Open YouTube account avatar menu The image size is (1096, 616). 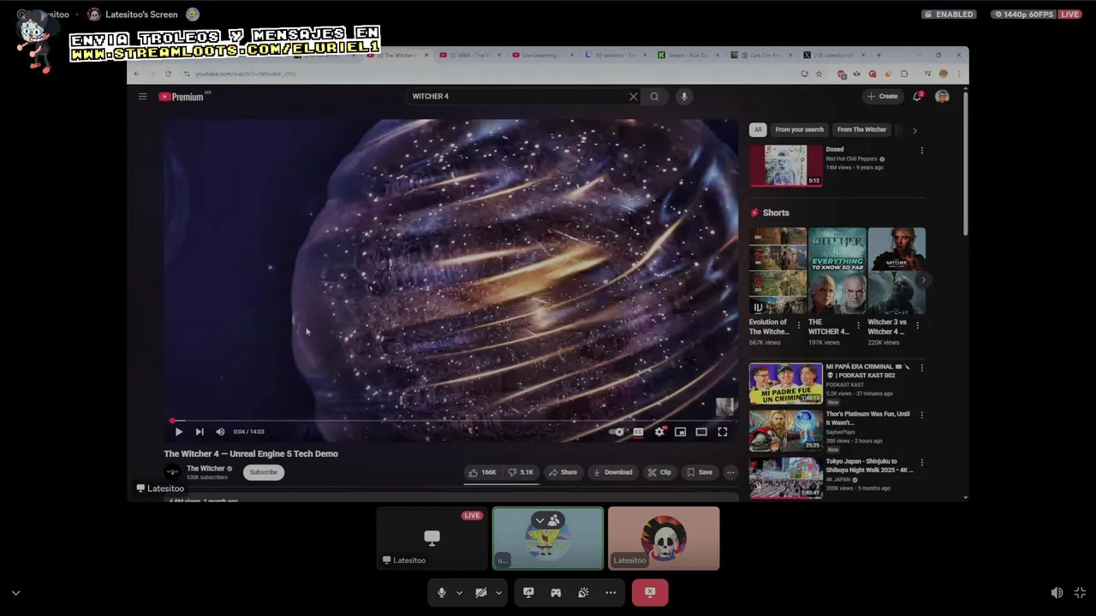[942, 97]
